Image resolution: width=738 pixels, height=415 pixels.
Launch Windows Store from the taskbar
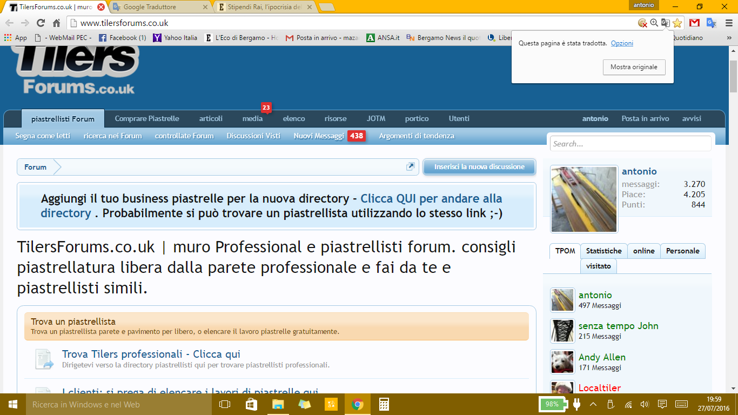(x=251, y=404)
